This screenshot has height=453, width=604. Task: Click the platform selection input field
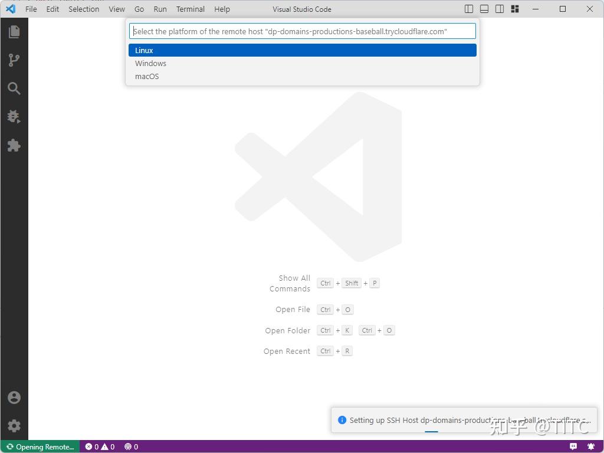tap(302, 31)
